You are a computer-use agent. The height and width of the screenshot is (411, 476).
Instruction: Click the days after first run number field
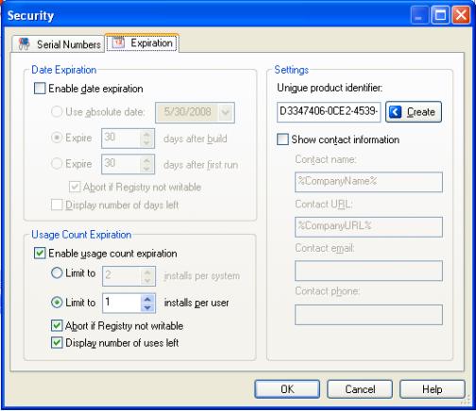point(121,164)
